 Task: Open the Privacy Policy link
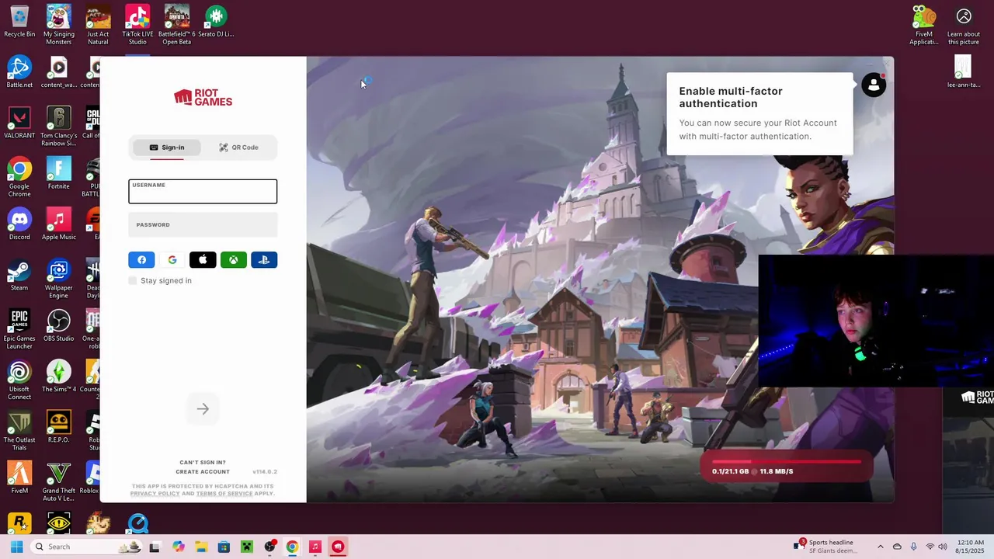155,493
